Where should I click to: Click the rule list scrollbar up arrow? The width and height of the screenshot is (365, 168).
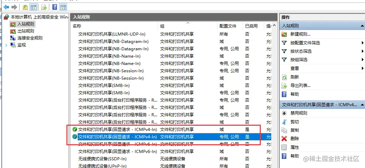pos(274,25)
